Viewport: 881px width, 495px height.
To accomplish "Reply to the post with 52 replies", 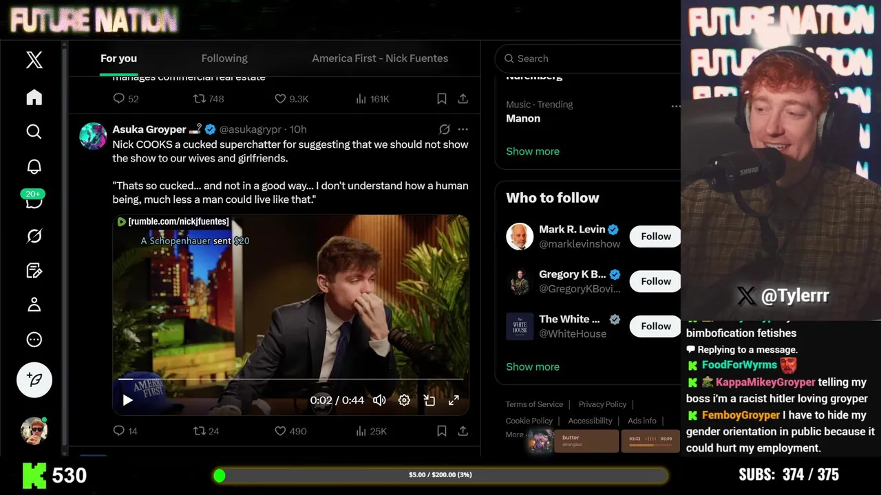I will [125, 99].
